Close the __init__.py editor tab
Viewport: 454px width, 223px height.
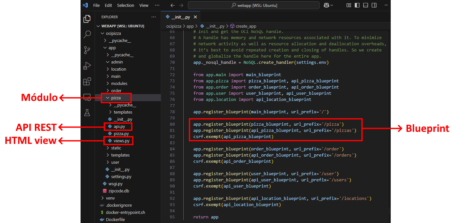(x=196, y=17)
